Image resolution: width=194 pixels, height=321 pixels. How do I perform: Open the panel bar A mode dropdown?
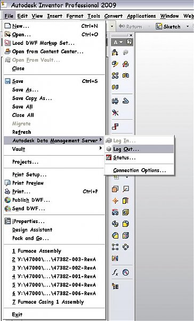(118, 42)
